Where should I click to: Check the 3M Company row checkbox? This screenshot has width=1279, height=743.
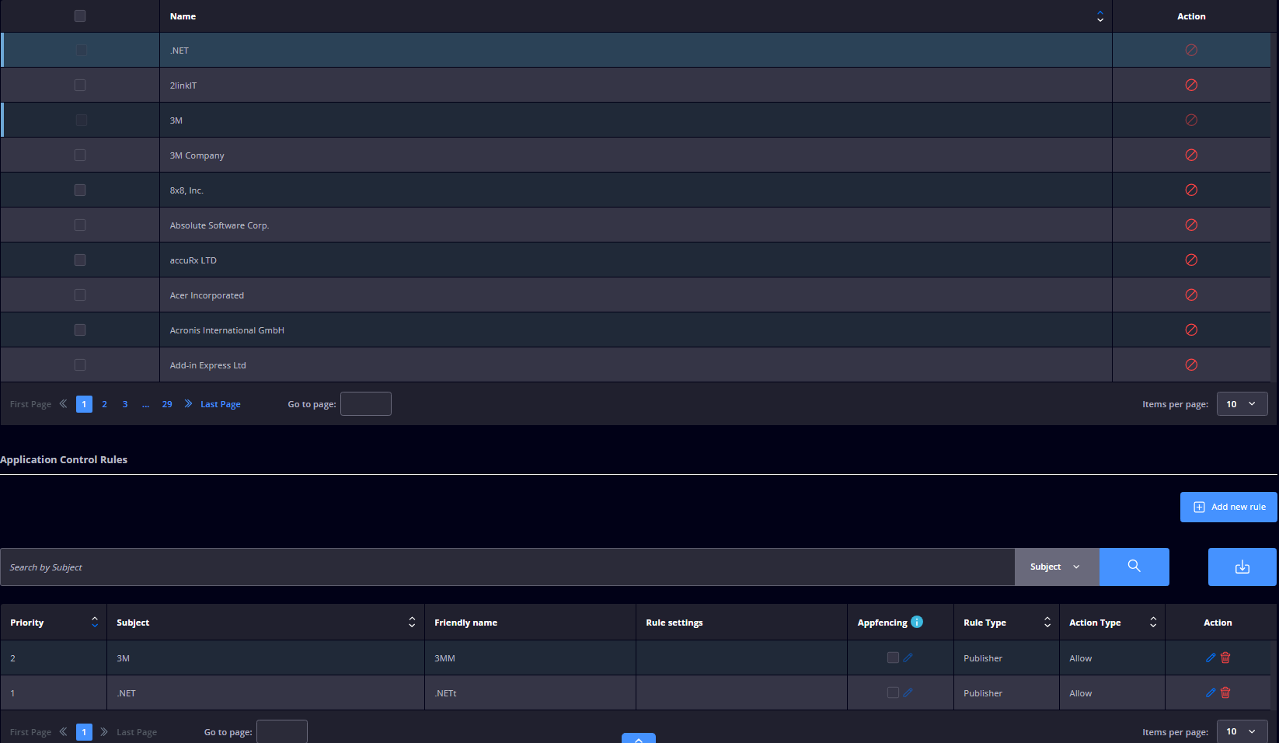coord(80,155)
